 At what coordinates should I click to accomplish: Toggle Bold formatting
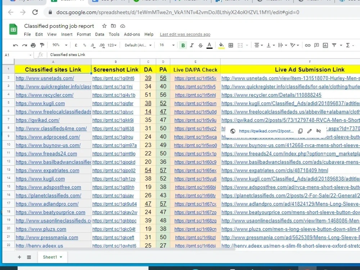183,45
